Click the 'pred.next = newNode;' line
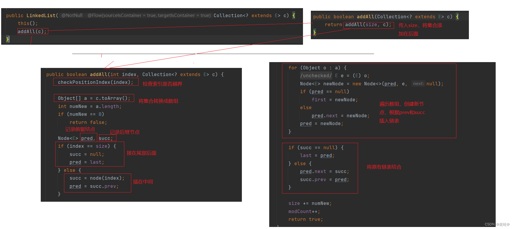Image resolution: width=514 pixels, height=229 pixels. 341,116
